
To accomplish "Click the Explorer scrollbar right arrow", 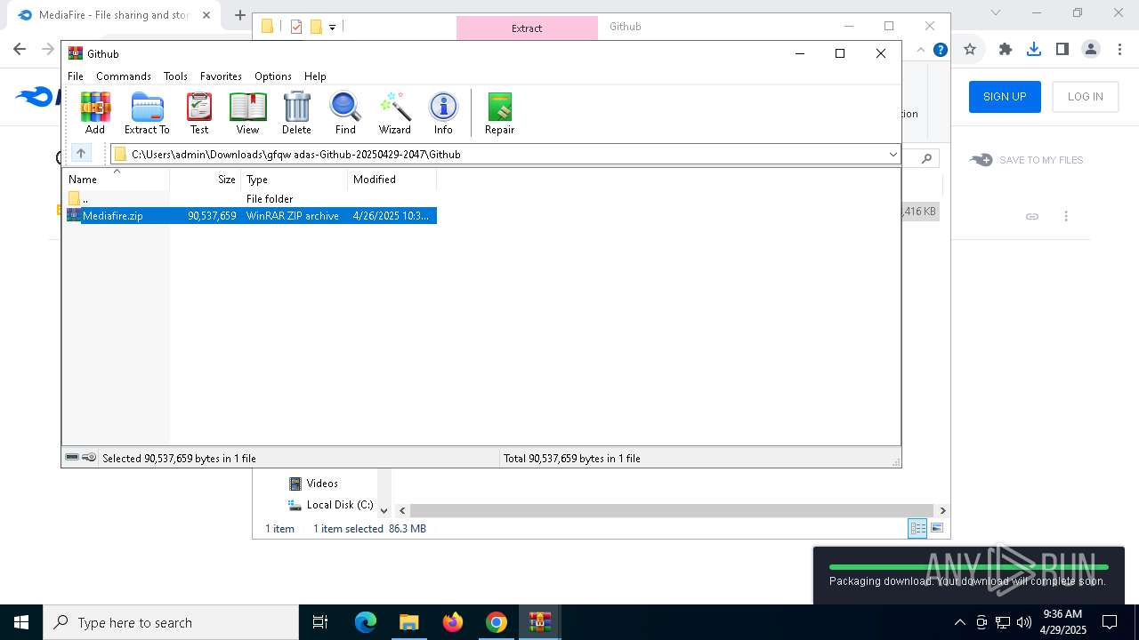I will [942, 510].
